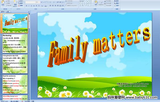Click the Line Spacing icon

click(63, 2)
